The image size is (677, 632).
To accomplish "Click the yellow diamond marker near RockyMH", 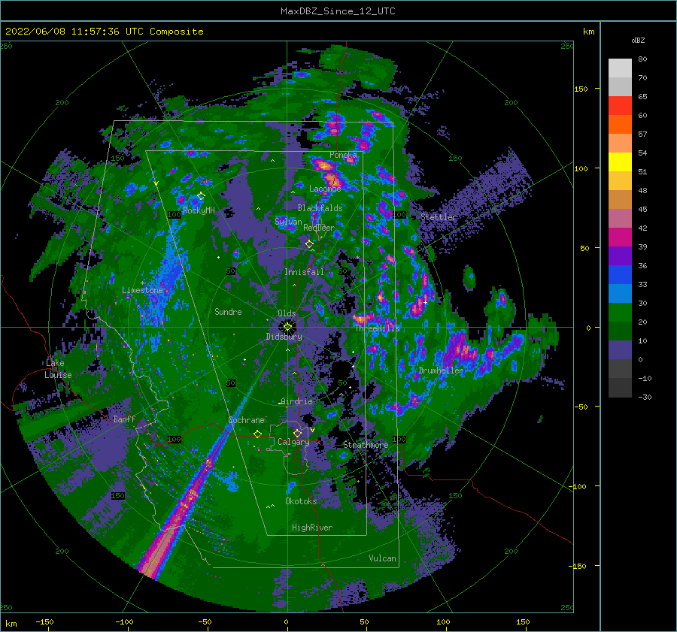I will 201,196.
